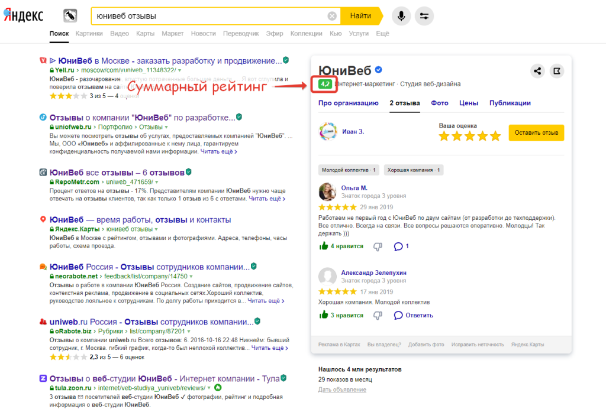Click the zoon favicon of Тула result
Screen dimensions: 606x409
tap(43, 378)
